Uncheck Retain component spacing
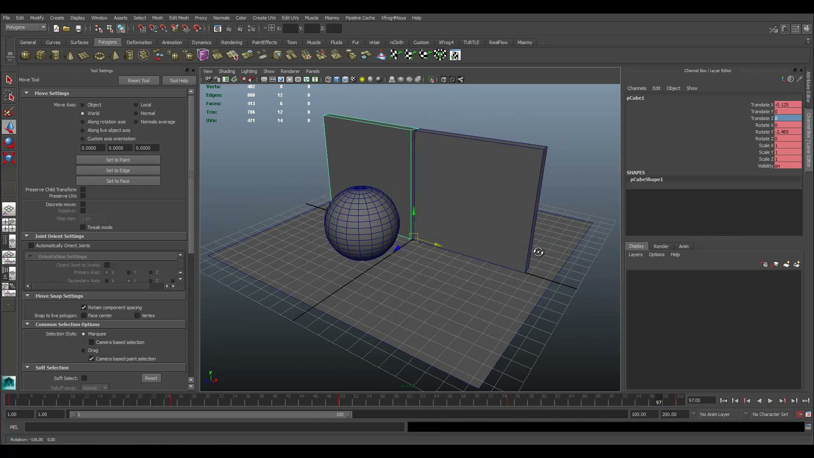 (84, 307)
